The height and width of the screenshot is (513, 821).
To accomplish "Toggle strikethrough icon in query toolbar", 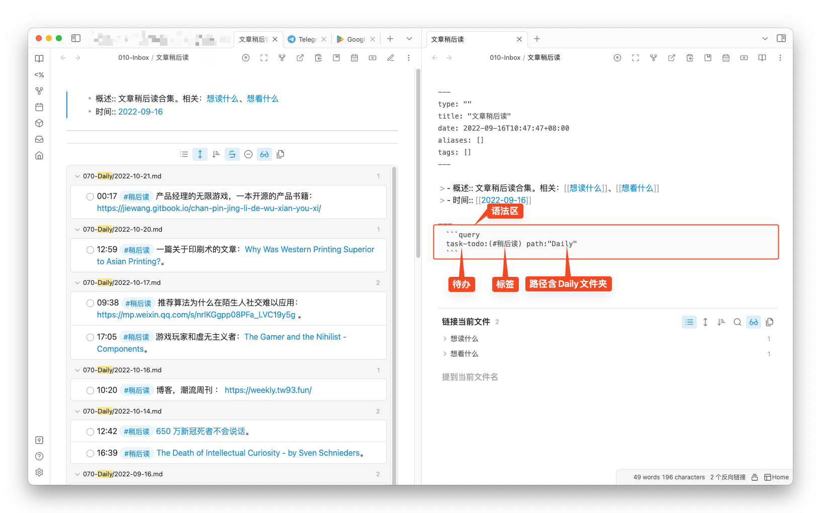I will pos(232,154).
